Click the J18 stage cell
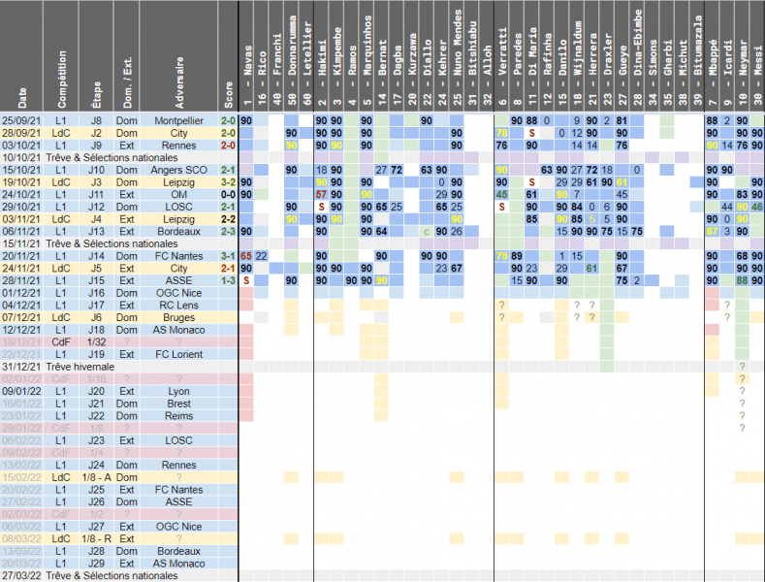The image size is (765, 582). click(96, 330)
